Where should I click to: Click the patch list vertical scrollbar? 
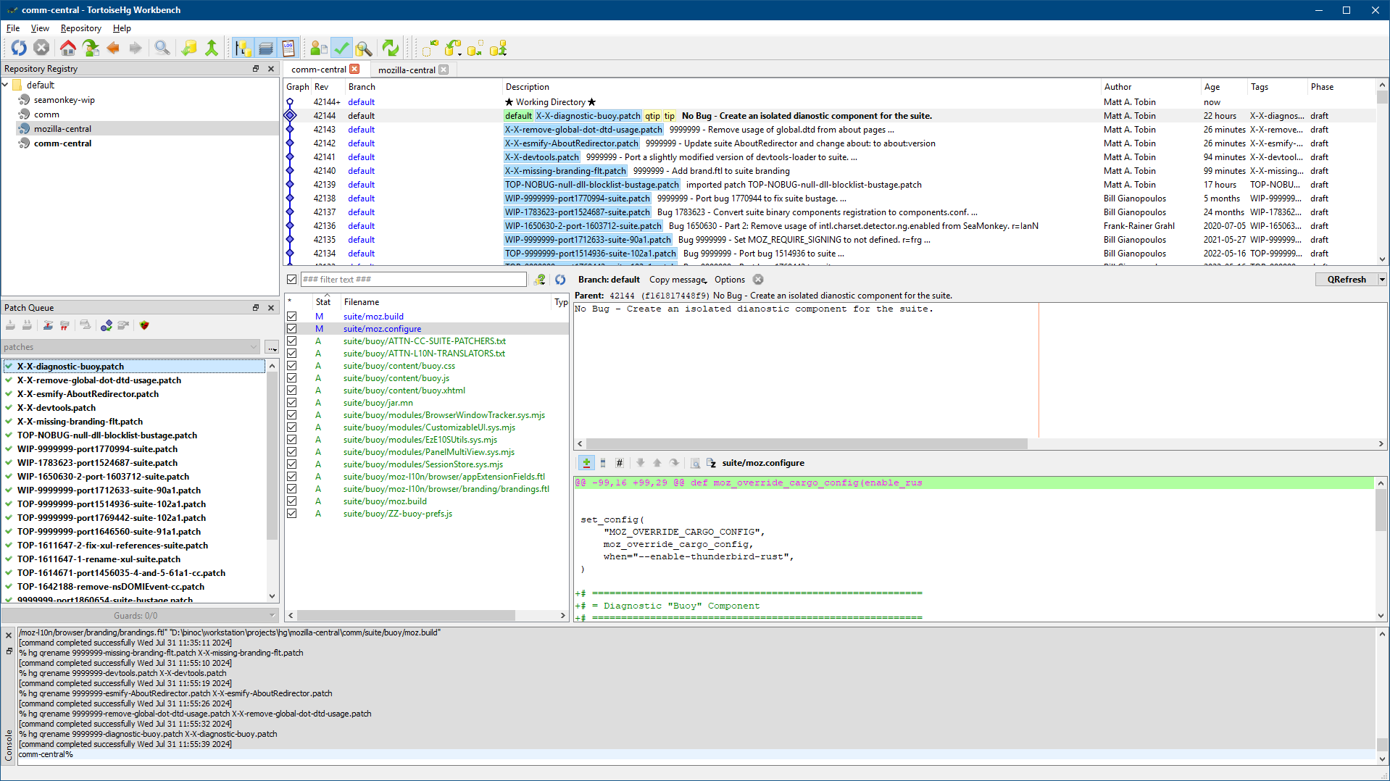[272, 455]
